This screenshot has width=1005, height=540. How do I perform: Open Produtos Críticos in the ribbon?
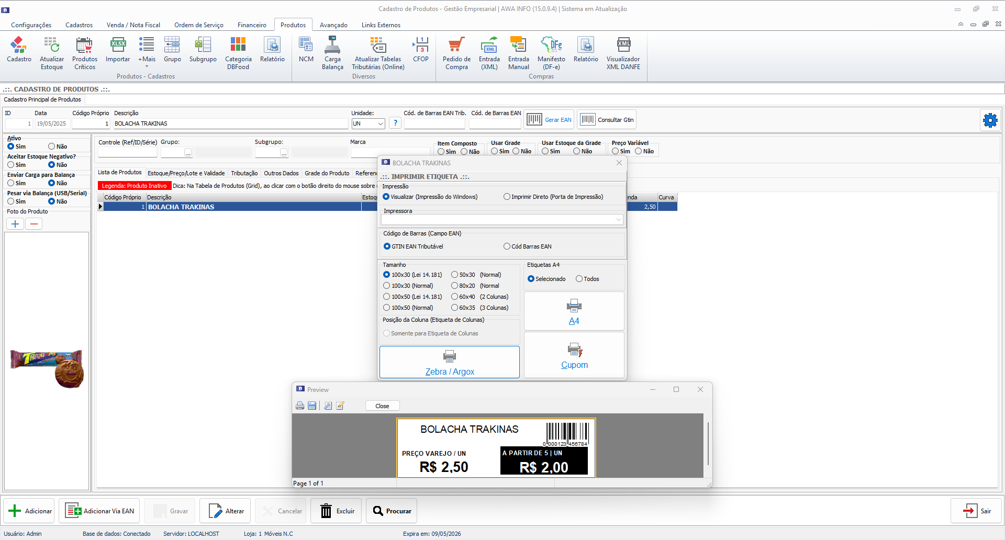click(85, 53)
